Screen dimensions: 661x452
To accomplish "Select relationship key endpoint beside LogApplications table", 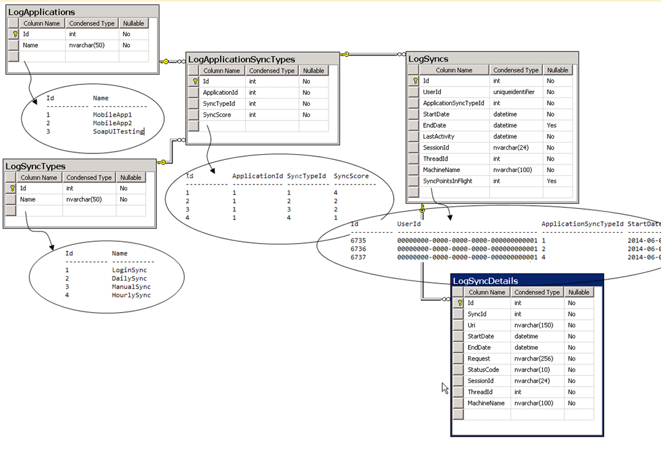I will (165, 61).
